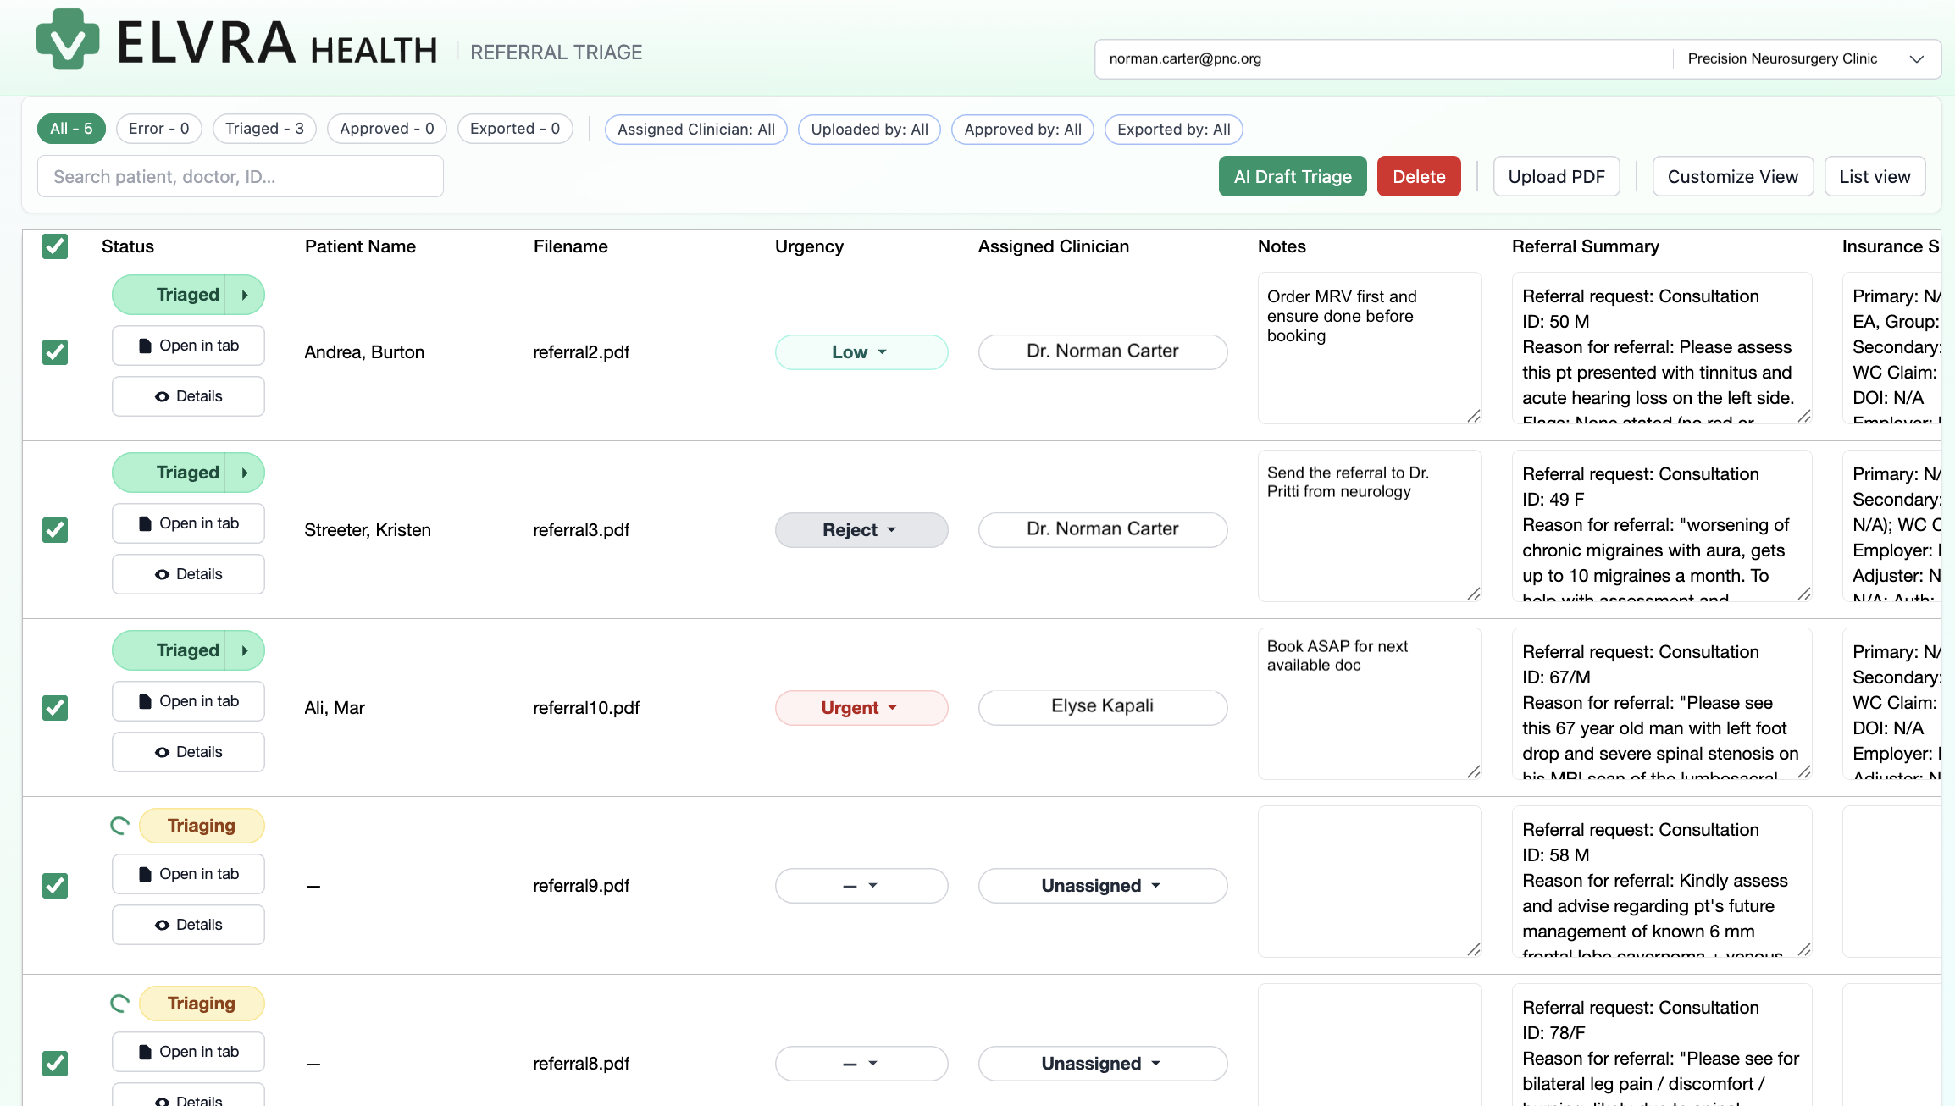Viewport: 1955px width, 1106px height.
Task: Open the Urgency dropdown showing Reject
Action: (x=861, y=529)
